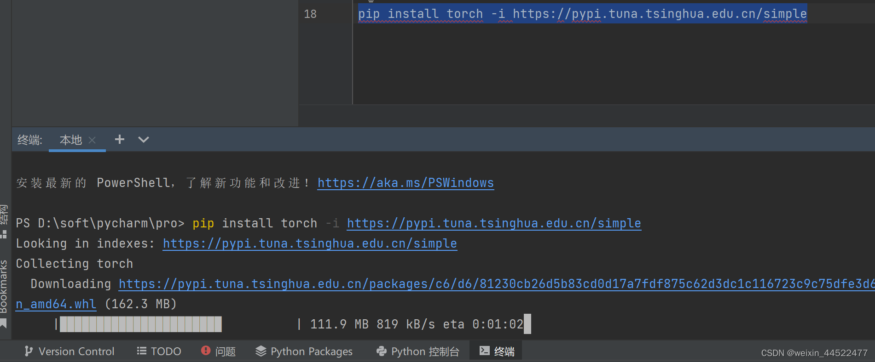This screenshot has width=875, height=362.
Task: Expand the terminal session options chevron
Action: (x=144, y=140)
